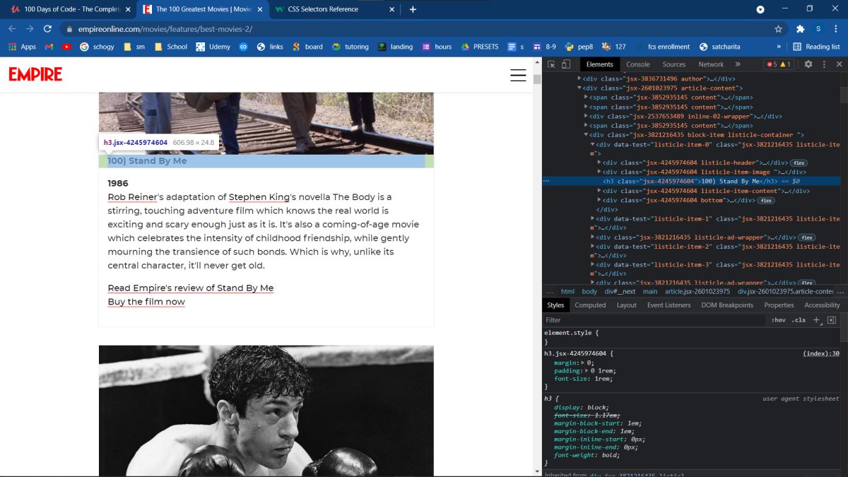Click the flex badge on listicle-header node
The image size is (848, 477).
[x=799, y=163]
